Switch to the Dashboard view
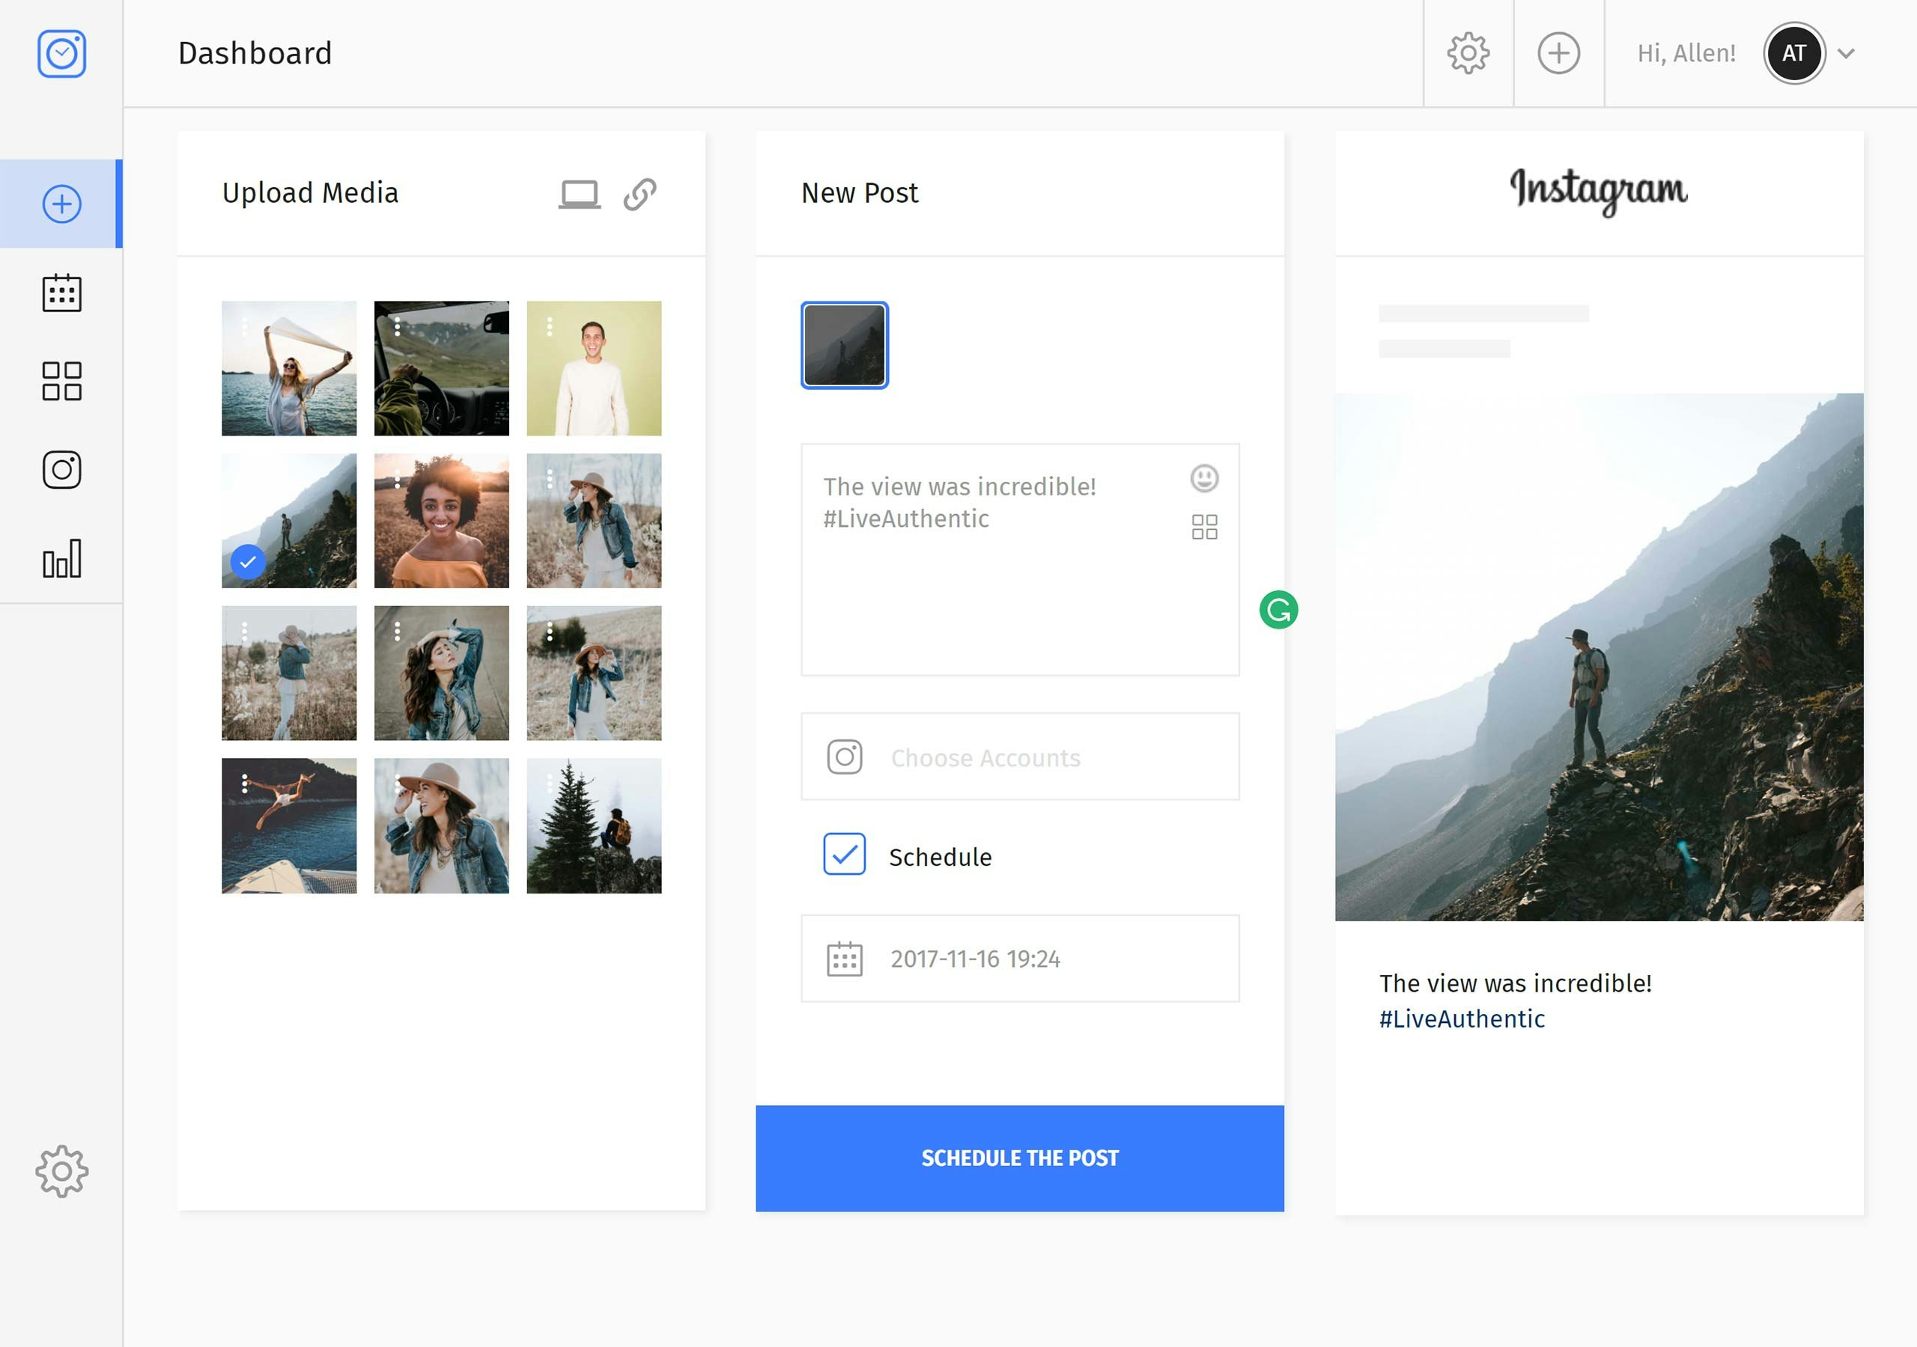Viewport: 1917px width, 1347px height. (255, 52)
